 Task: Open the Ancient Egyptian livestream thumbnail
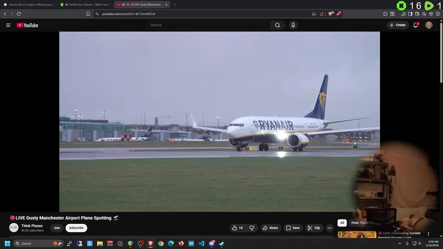[x=357, y=234]
